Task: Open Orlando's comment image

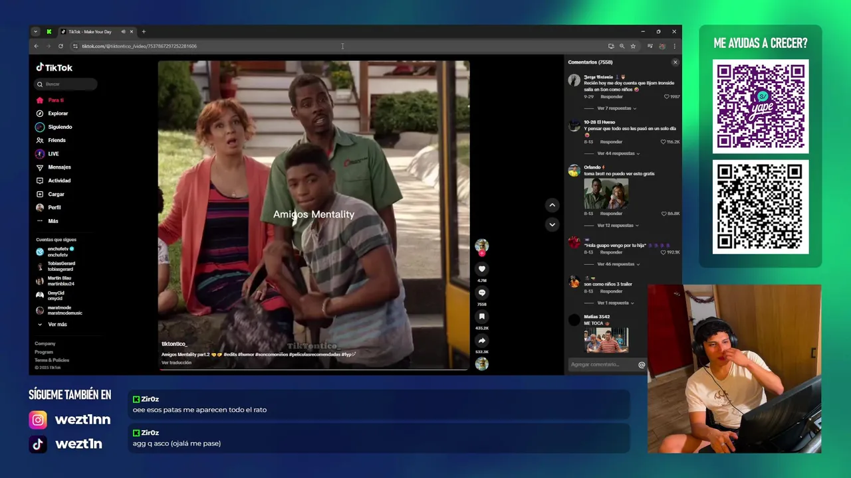Action: [x=606, y=193]
